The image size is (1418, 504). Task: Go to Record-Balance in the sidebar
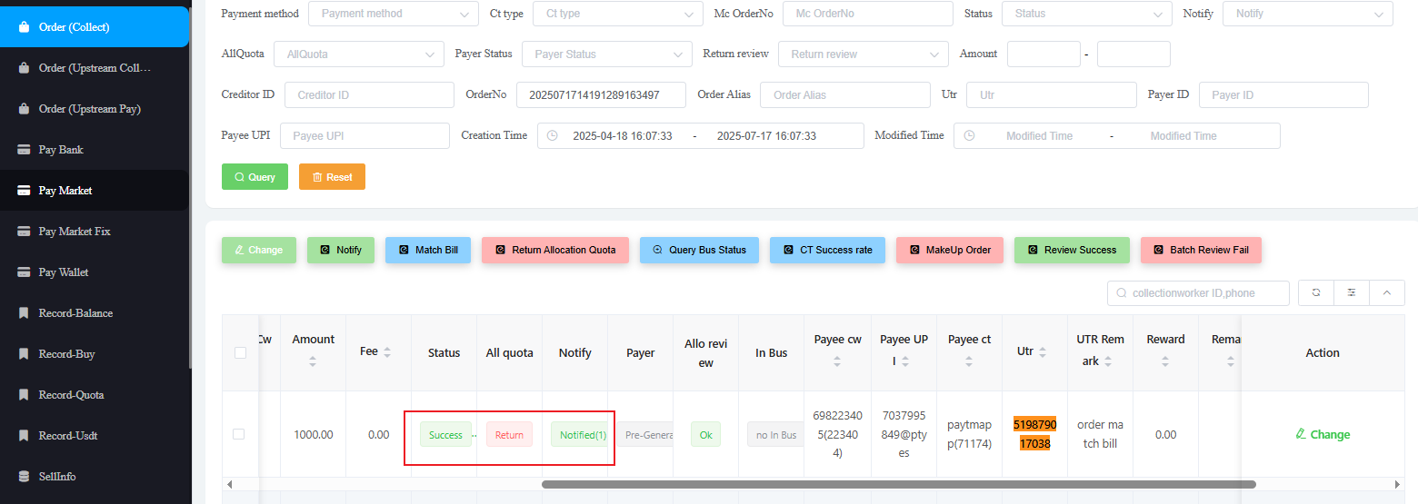pos(75,313)
